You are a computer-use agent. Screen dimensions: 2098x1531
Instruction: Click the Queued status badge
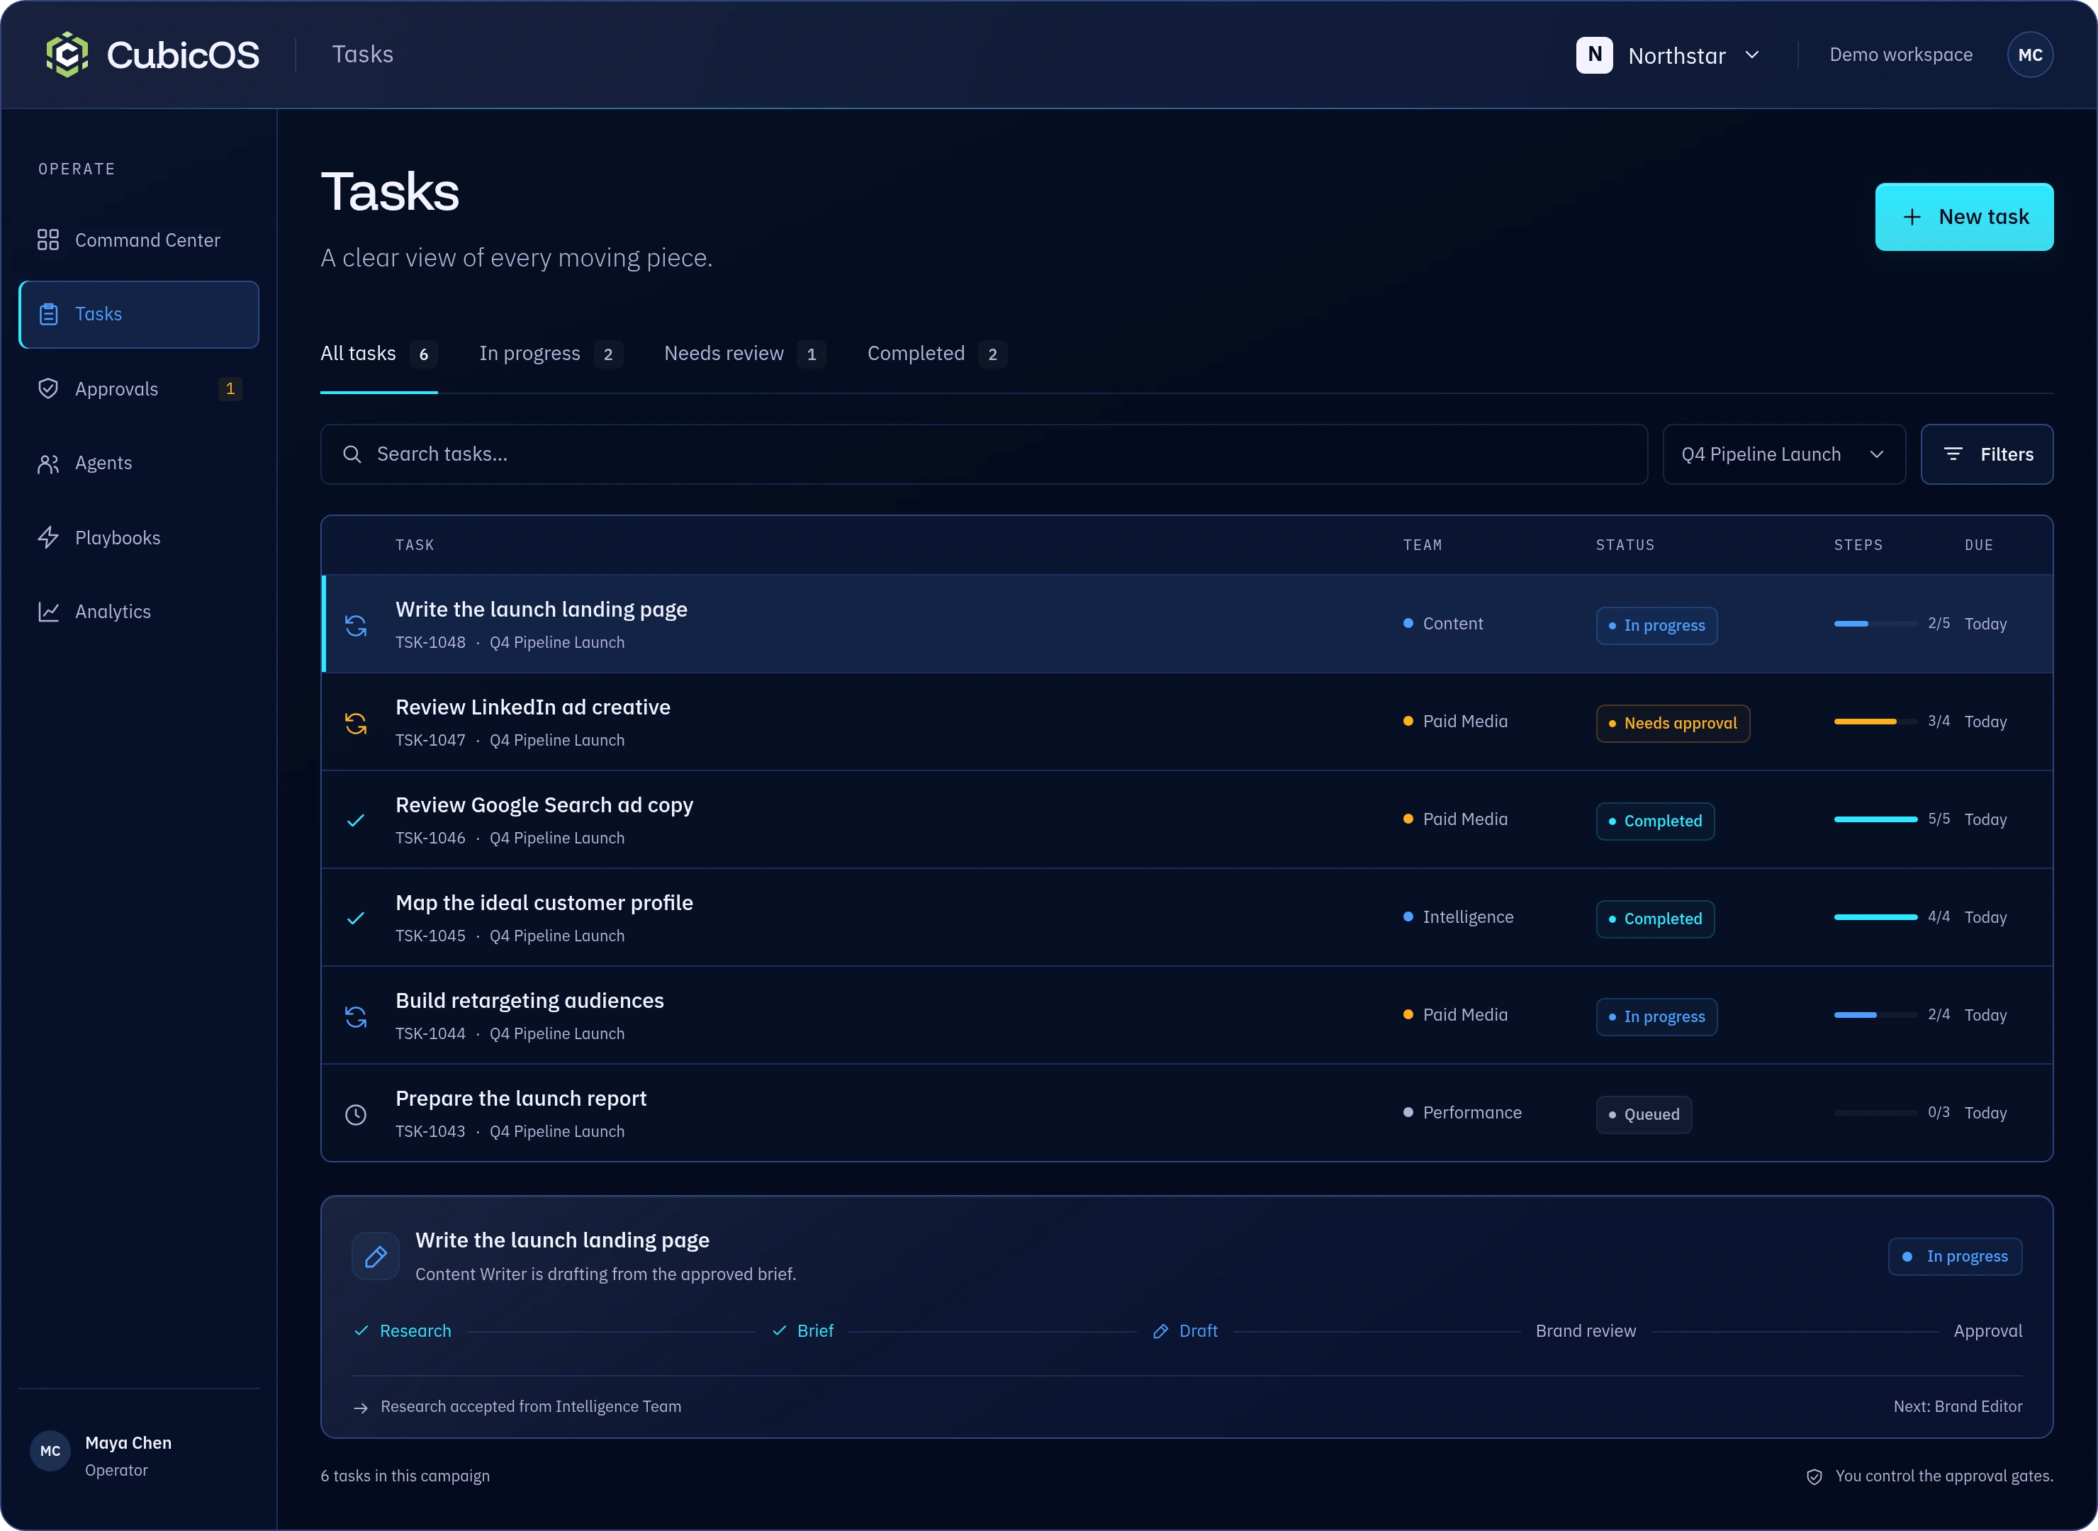pos(1644,1115)
